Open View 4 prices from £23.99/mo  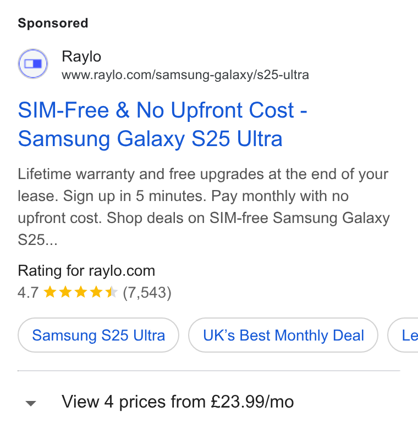click(178, 401)
